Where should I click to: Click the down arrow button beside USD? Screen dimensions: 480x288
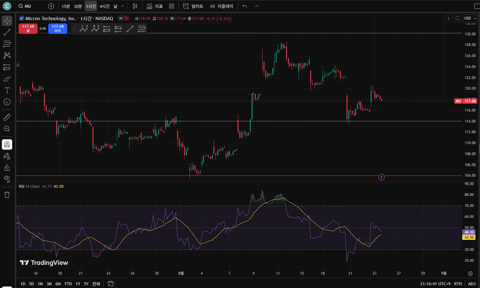(449, 18)
